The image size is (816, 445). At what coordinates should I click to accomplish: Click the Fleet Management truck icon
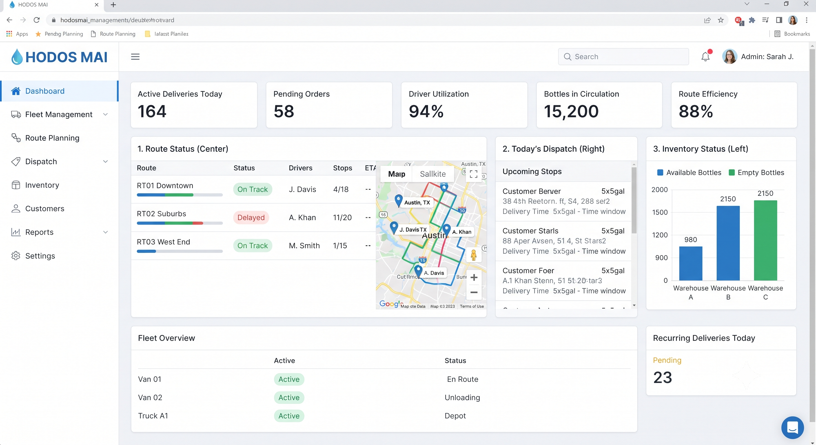[x=16, y=114]
